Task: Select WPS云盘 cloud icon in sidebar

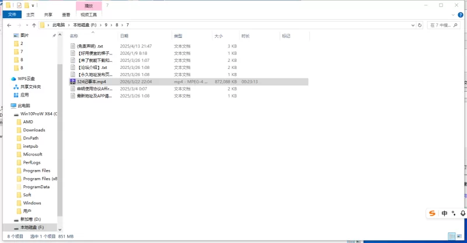Action: (x=13, y=79)
